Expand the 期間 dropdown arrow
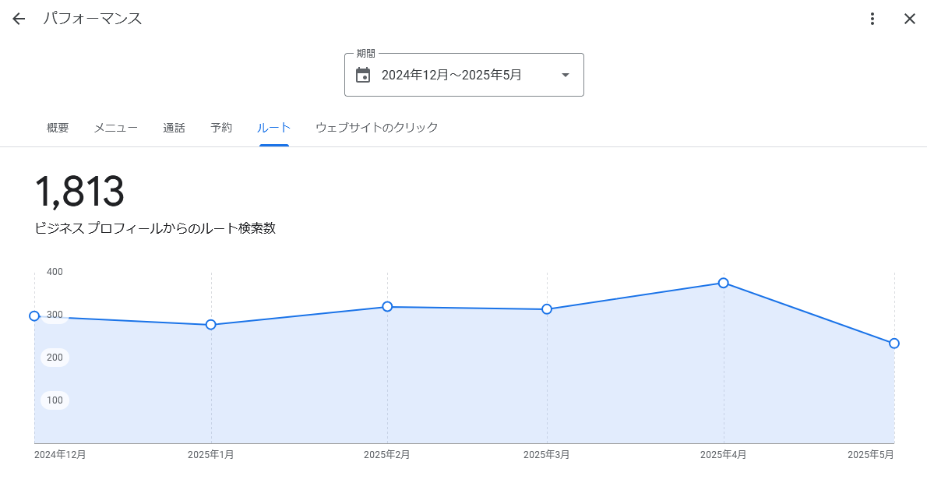The image size is (927, 497). click(x=566, y=75)
